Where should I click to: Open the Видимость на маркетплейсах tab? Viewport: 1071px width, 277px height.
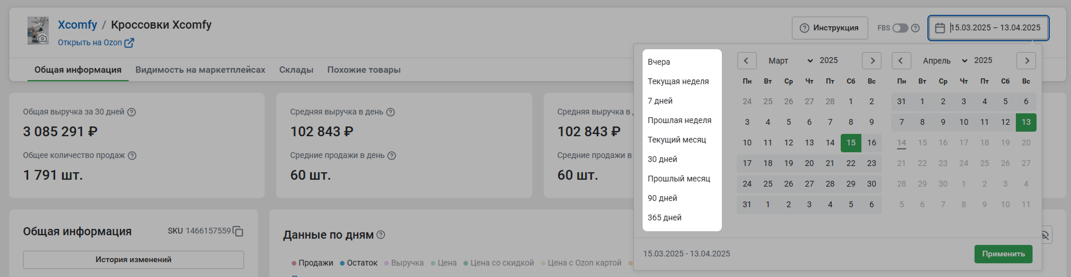[200, 70]
